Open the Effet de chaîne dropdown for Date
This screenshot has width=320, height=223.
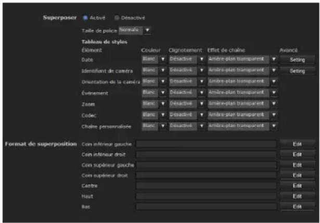(x=242, y=59)
